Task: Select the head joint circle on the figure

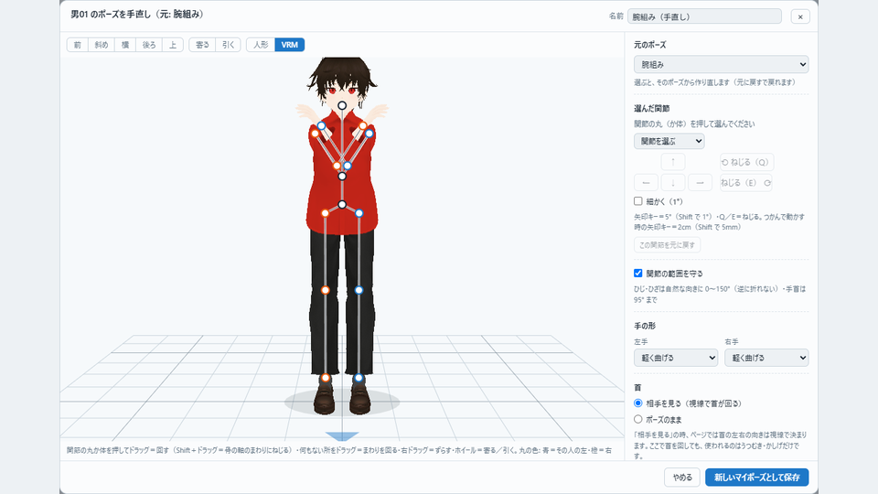Action: pyautogui.click(x=341, y=105)
